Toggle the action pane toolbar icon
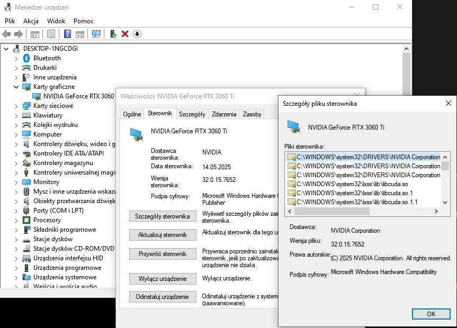The width and height of the screenshot is (457, 328). [80, 34]
